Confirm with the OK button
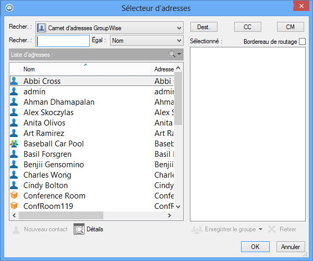The height and width of the screenshot is (261, 313). point(256,246)
